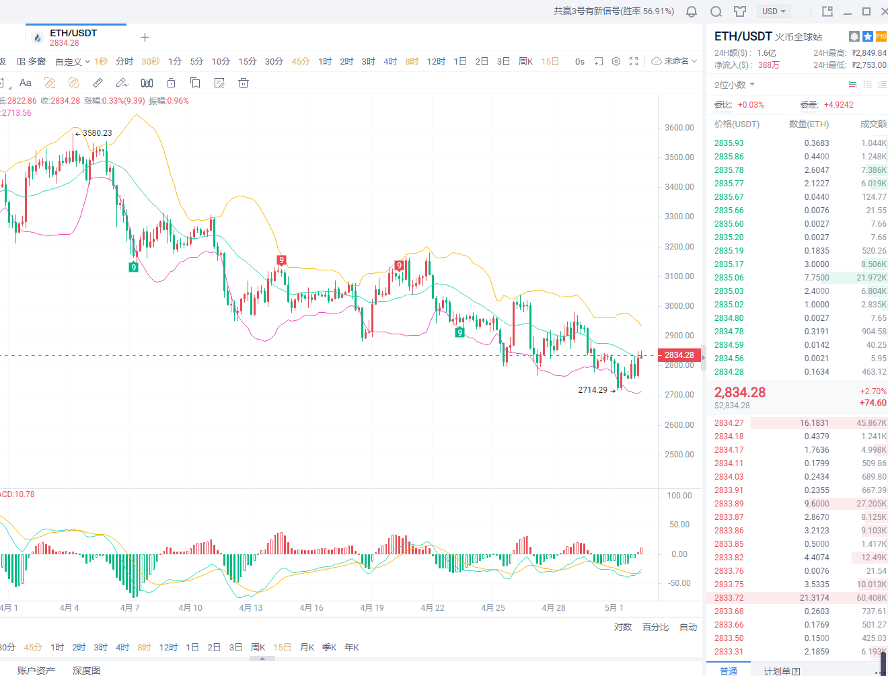The height and width of the screenshot is (676, 888).
Task: Open the multi-window 多窗 layout
Action: click(x=32, y=61)
